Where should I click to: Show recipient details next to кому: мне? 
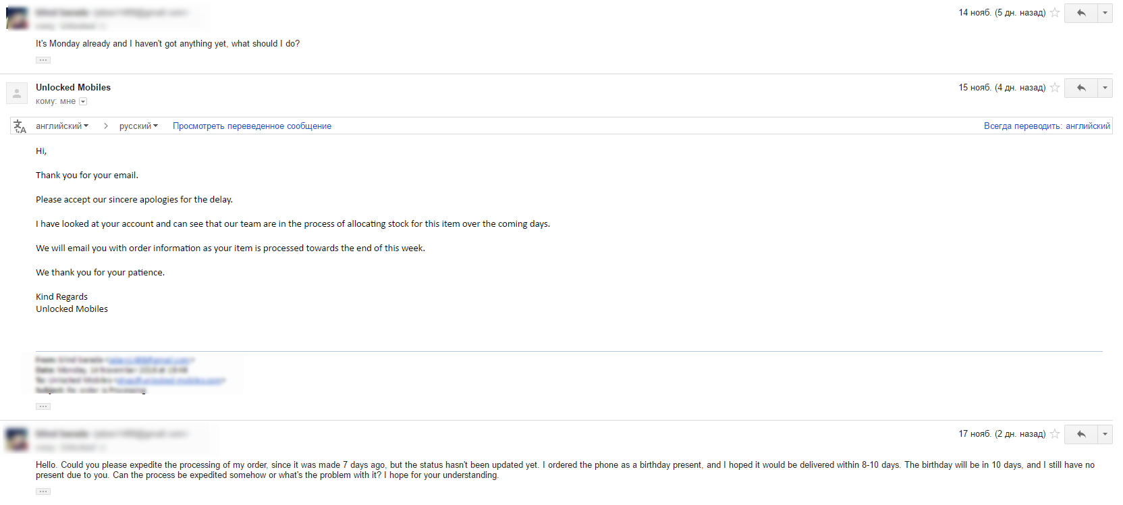click(83, 102)
